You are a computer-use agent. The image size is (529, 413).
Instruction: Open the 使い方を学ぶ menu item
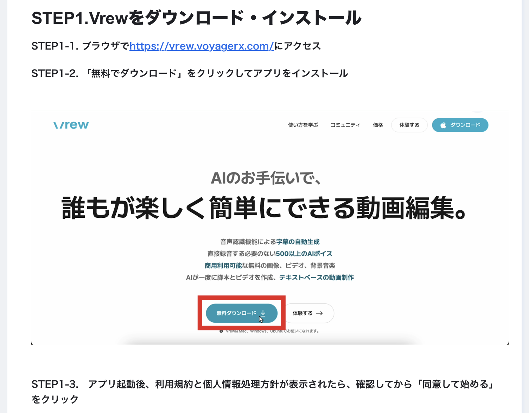click(303, 125)
